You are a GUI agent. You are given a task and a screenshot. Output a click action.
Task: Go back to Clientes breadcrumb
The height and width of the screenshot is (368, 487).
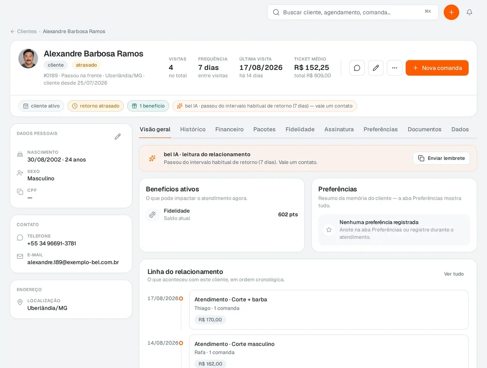(27, 31)
